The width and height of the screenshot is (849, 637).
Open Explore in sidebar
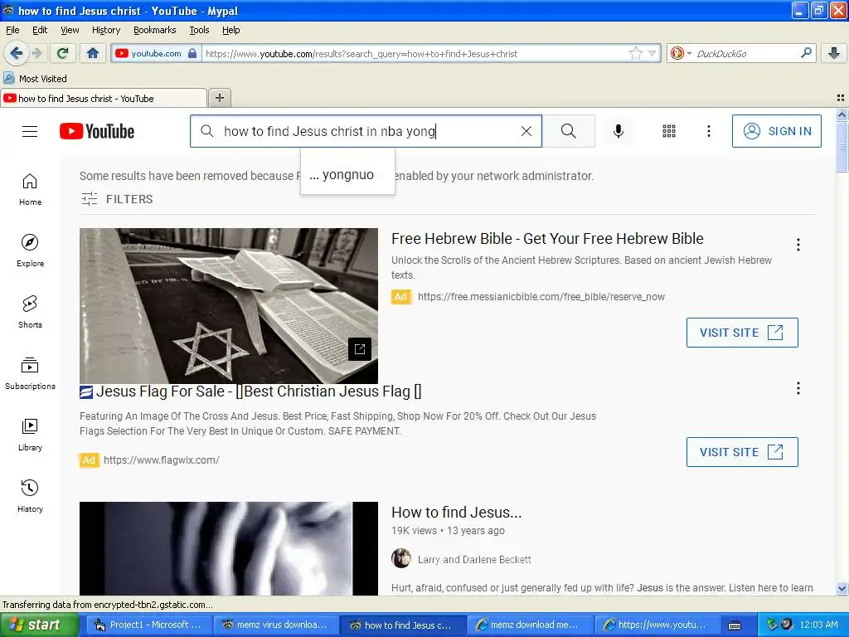(30, 250)
